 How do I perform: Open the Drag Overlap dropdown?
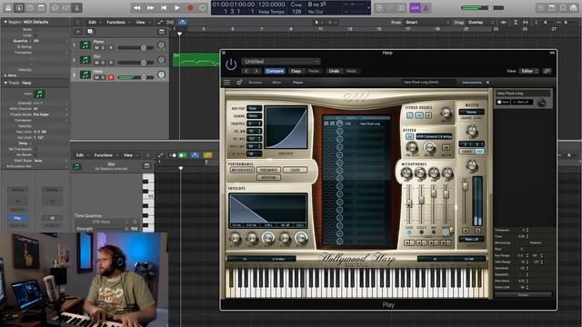click(x=481, y=22)
